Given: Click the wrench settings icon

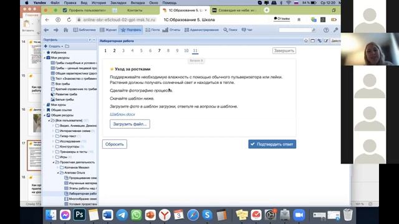Looking at the screenshot, I should click(x=335, y=30).
